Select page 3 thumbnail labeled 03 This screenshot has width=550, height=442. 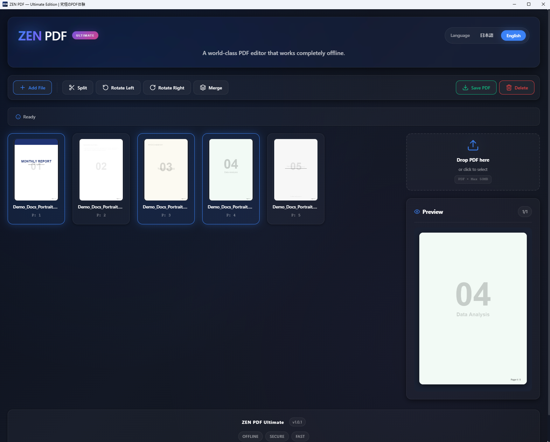pos(166,170)
